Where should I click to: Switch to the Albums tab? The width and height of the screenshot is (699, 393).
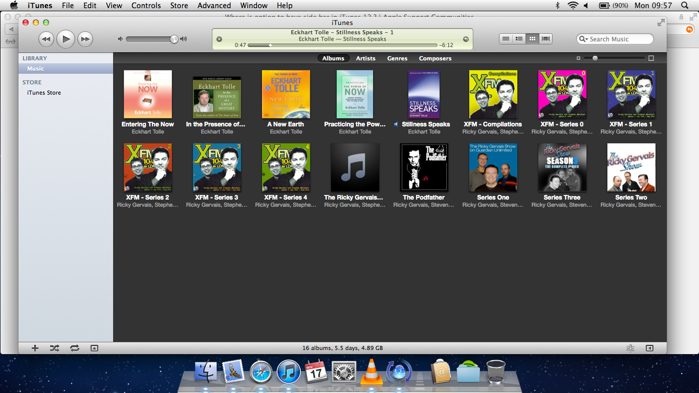pos(333,58)
